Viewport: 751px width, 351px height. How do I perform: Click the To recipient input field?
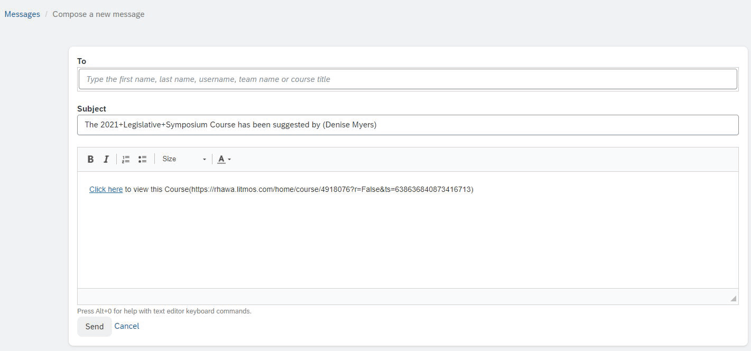(x=407, y=79)
